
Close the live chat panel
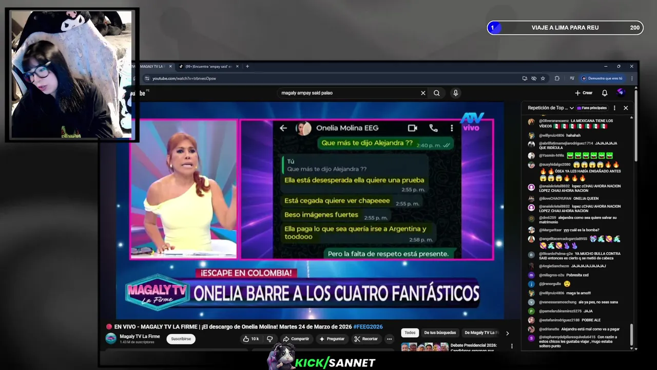tap(626, 108)
